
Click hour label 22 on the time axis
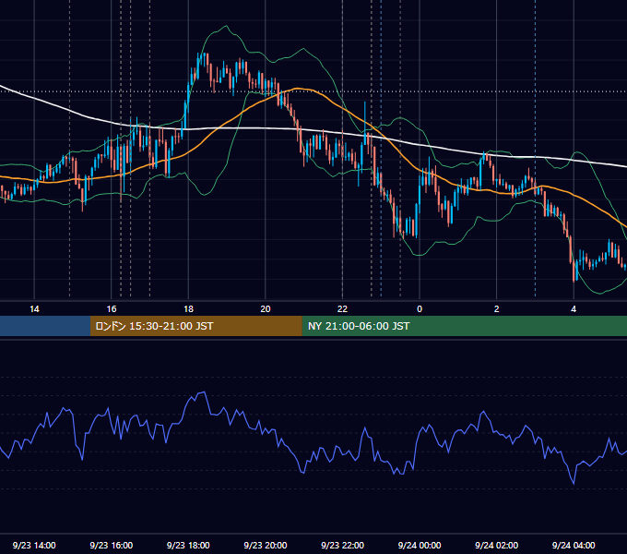342,309
